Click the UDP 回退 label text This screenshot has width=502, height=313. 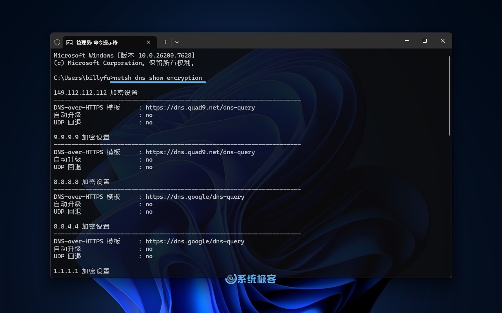(x=67, y=122)
